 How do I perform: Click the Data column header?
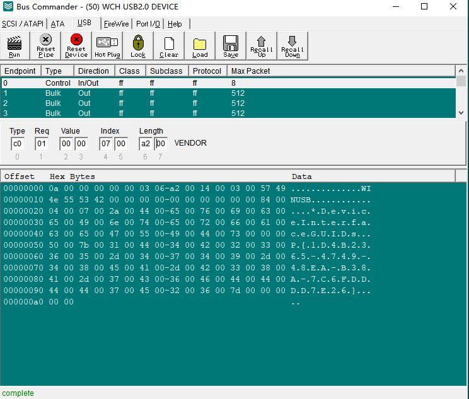[x=302, y=176]
